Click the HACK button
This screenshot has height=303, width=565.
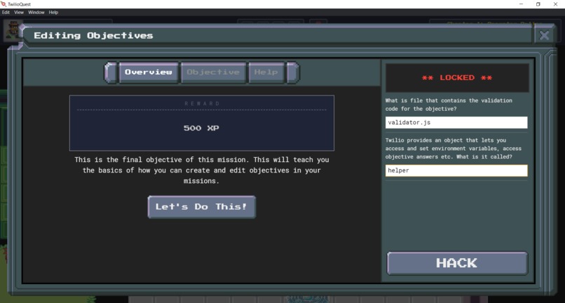click(x=457, y=263)
